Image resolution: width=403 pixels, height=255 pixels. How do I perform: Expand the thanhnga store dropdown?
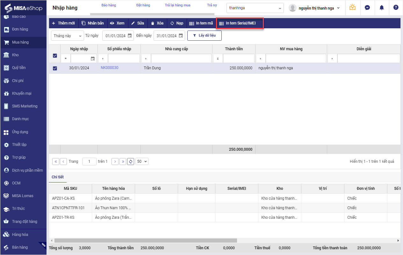click(255, 8)
